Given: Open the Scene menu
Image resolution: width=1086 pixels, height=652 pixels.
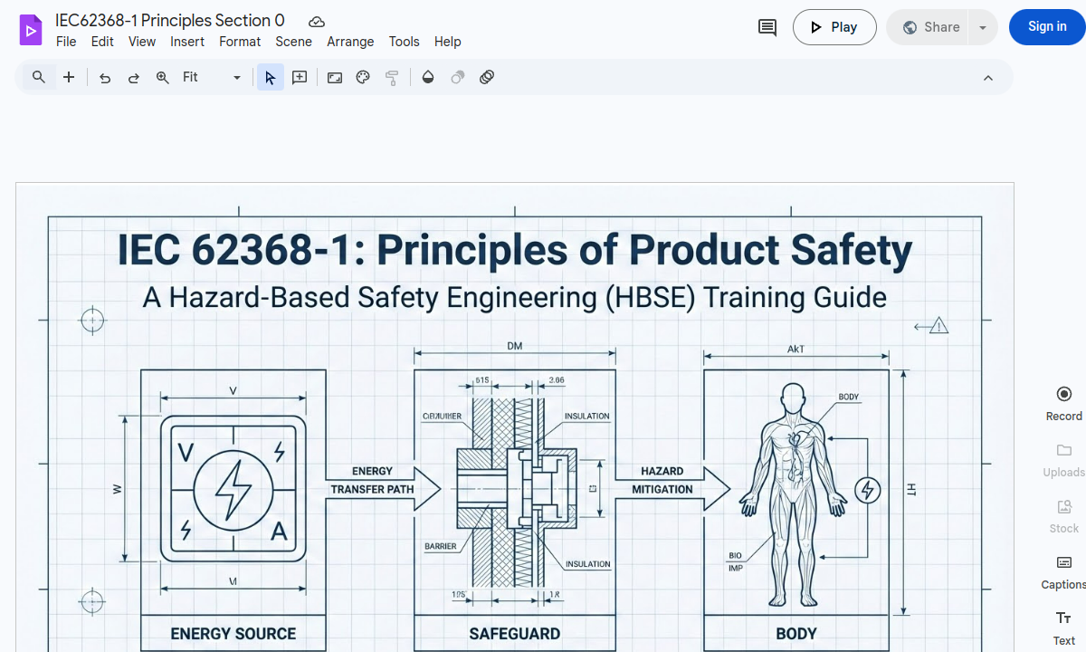Looking at the screenshot, I should click(x=293, y=42).
